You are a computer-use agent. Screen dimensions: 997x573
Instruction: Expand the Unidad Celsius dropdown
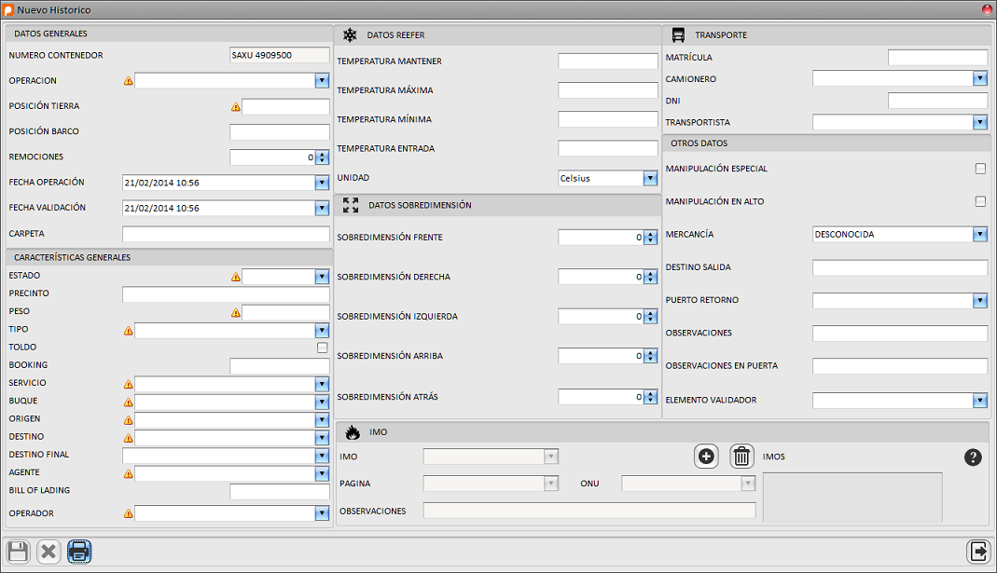click(650, 179)
